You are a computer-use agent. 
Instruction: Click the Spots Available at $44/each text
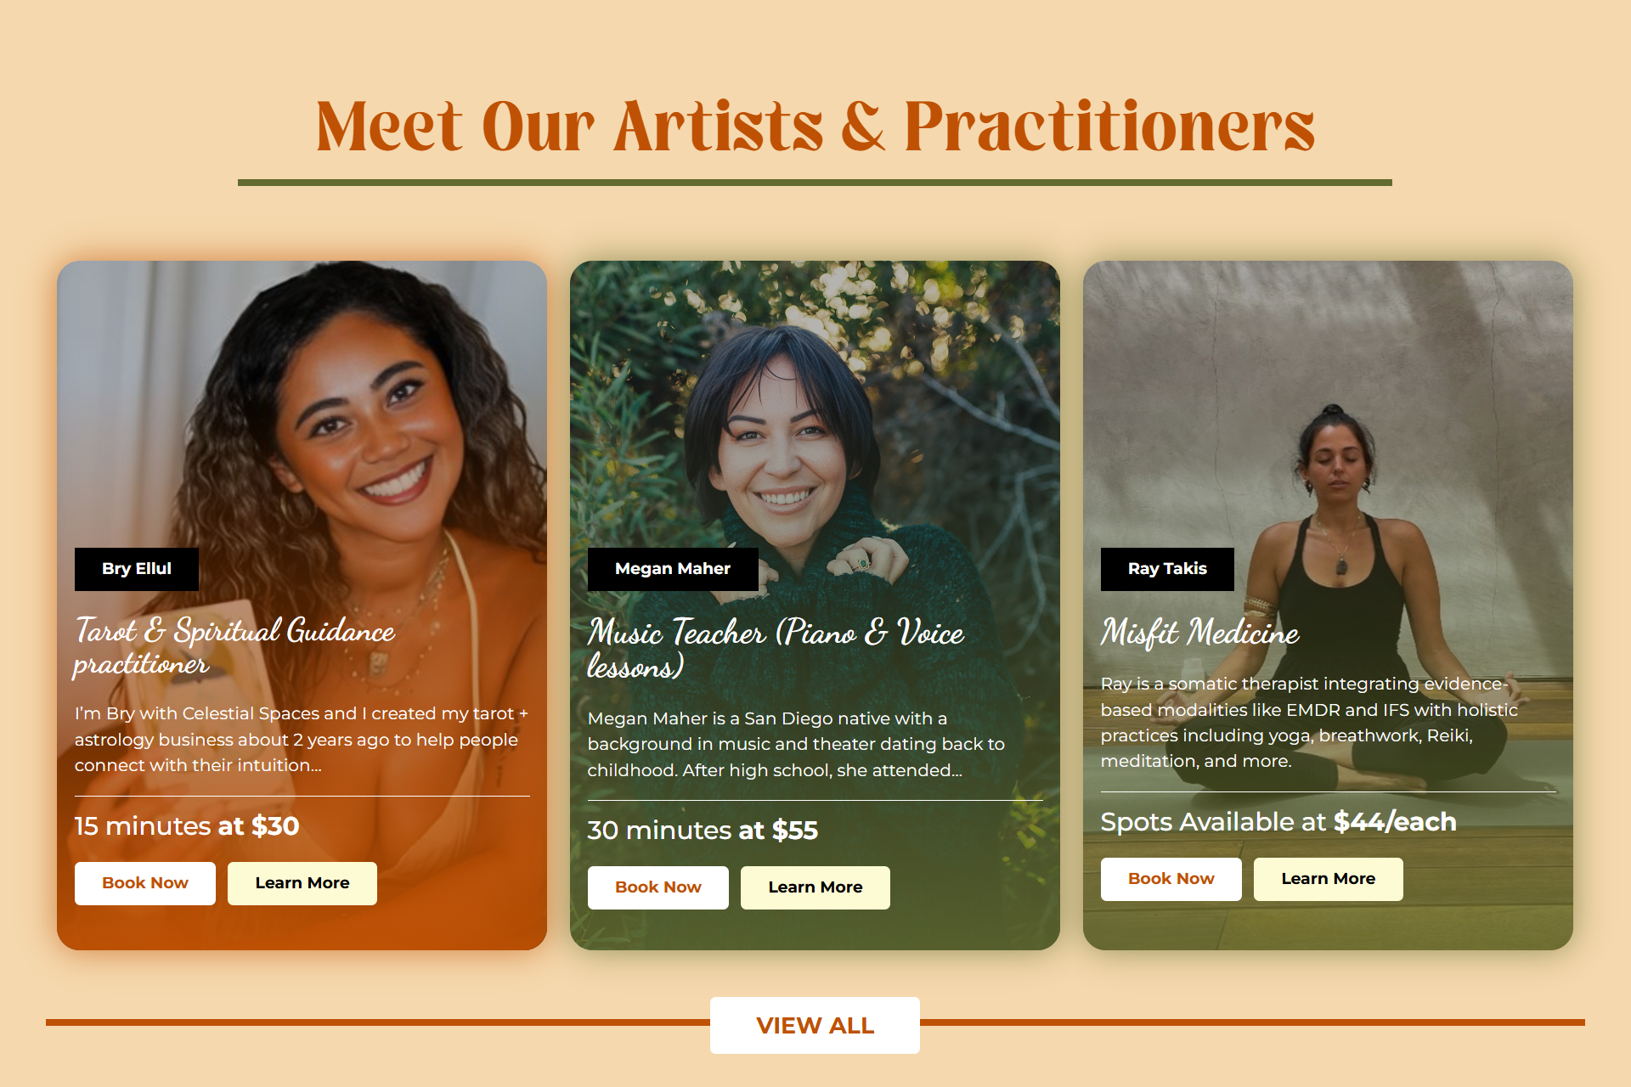click(x=1278, y=822)
